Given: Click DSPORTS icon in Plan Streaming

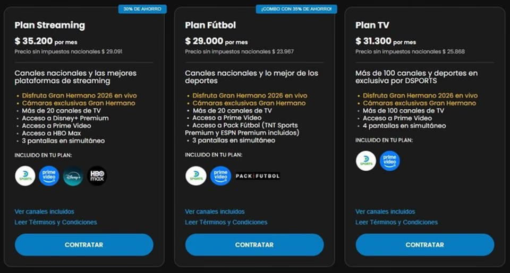Looking at the screenshot, I should click(x=25, y=176).
